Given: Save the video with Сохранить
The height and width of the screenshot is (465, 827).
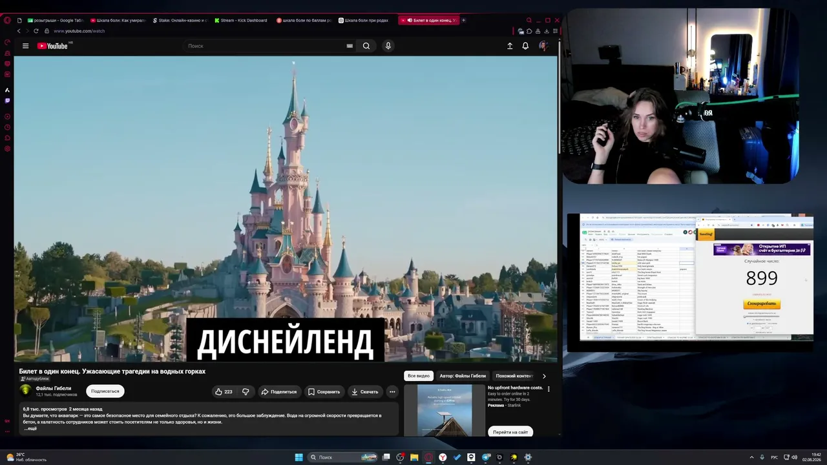Looking at the screenshot, I should (324, 391).
